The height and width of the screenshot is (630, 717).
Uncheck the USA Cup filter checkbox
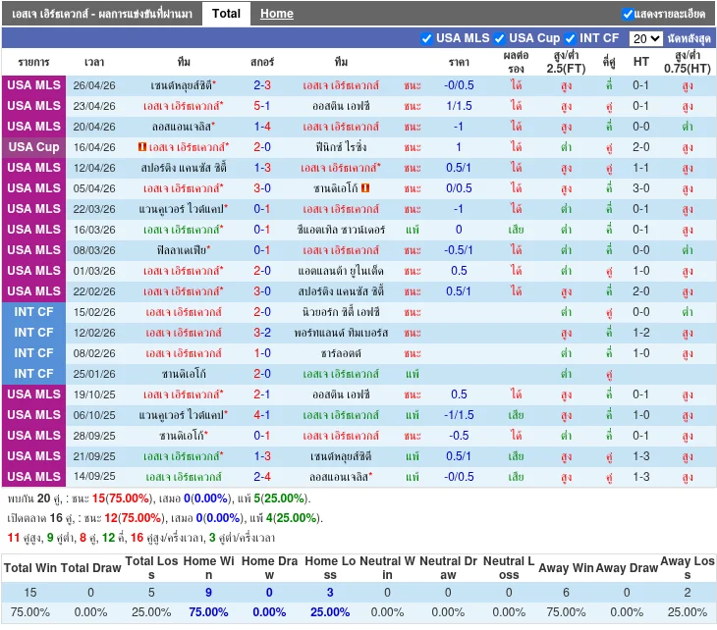pyautogui.click(x=499, y=38)
